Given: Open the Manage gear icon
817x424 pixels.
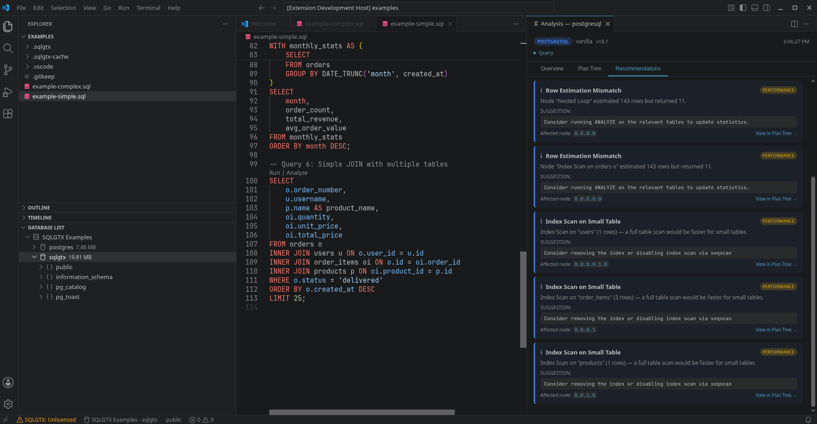Looking at the screenshot, I should [x=8, y=404].
